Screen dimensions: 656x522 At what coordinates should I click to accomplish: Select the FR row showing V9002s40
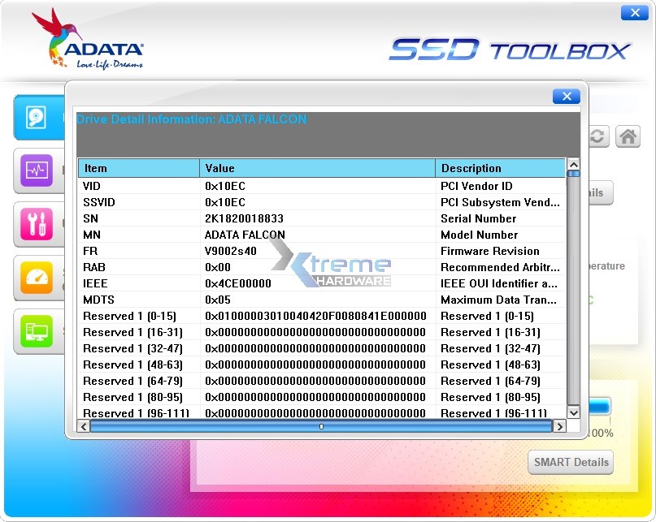click(x=244, y=251)
